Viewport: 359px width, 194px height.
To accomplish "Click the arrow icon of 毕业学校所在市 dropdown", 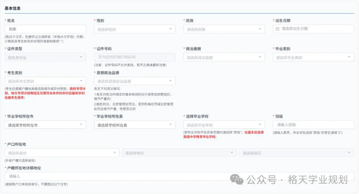I will click(x=81, y=124).
